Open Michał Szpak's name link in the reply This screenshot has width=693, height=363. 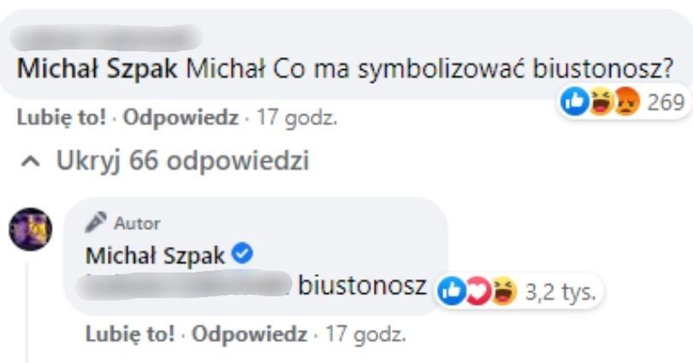155,255
